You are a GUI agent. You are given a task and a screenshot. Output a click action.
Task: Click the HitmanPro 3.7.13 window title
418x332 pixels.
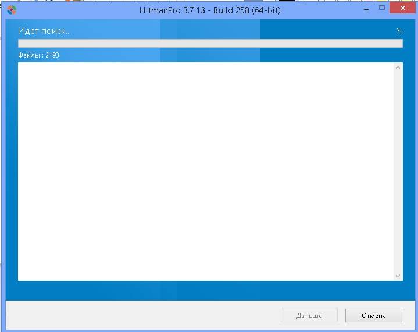point(210,10)
